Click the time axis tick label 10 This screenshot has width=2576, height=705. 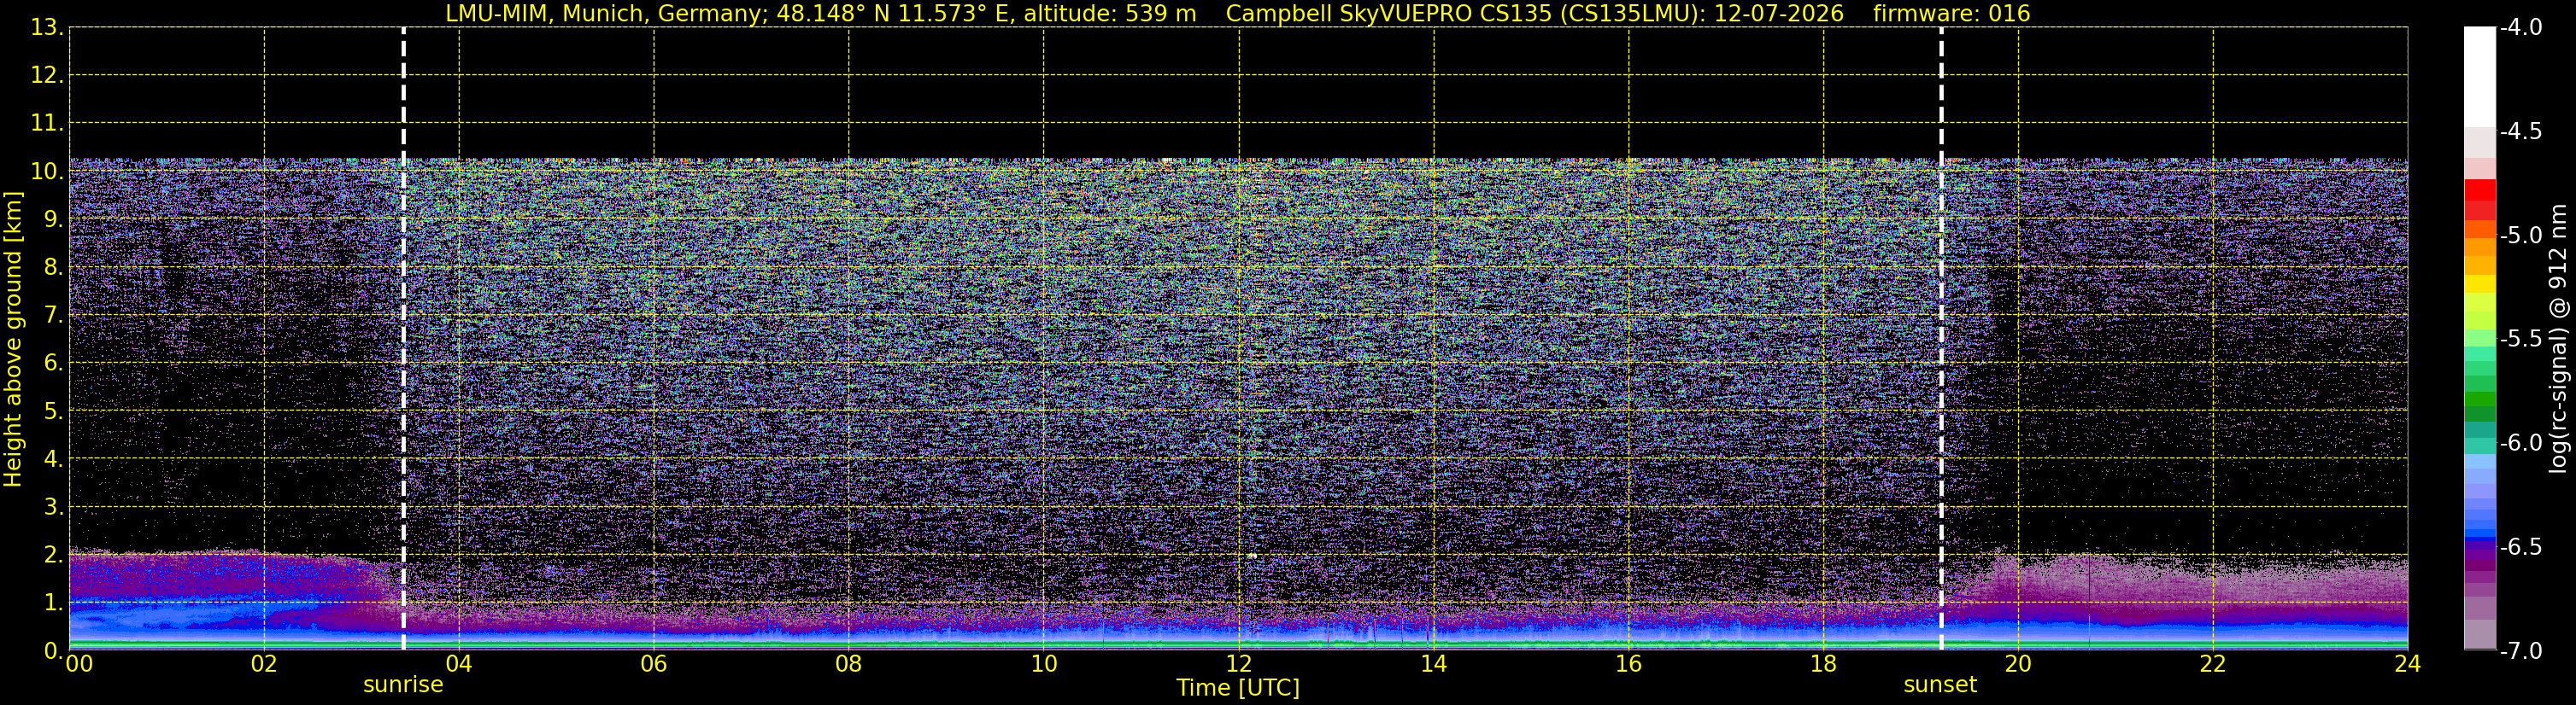1043,664
